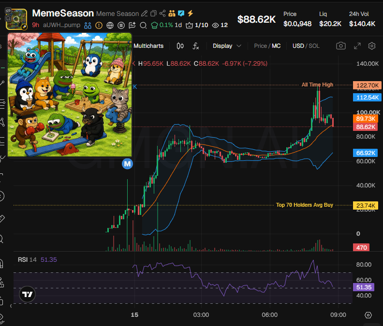Screen dimensions: 383x326
Task: Click the blue M marker on chart
Action: coord(127,164)
